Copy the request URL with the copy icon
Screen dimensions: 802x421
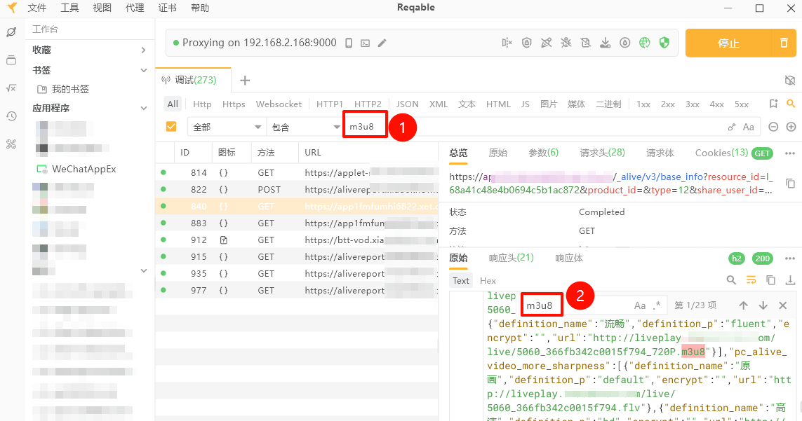790,183
